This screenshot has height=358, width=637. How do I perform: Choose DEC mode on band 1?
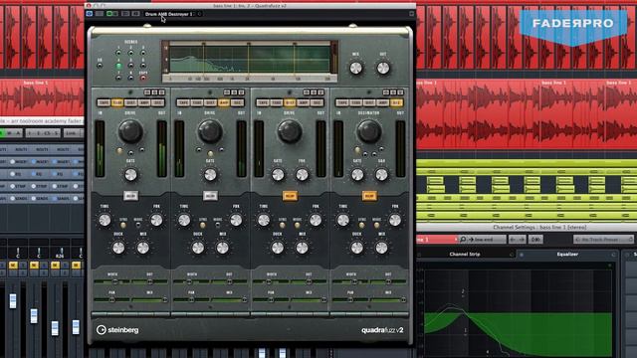pos(157,102)
